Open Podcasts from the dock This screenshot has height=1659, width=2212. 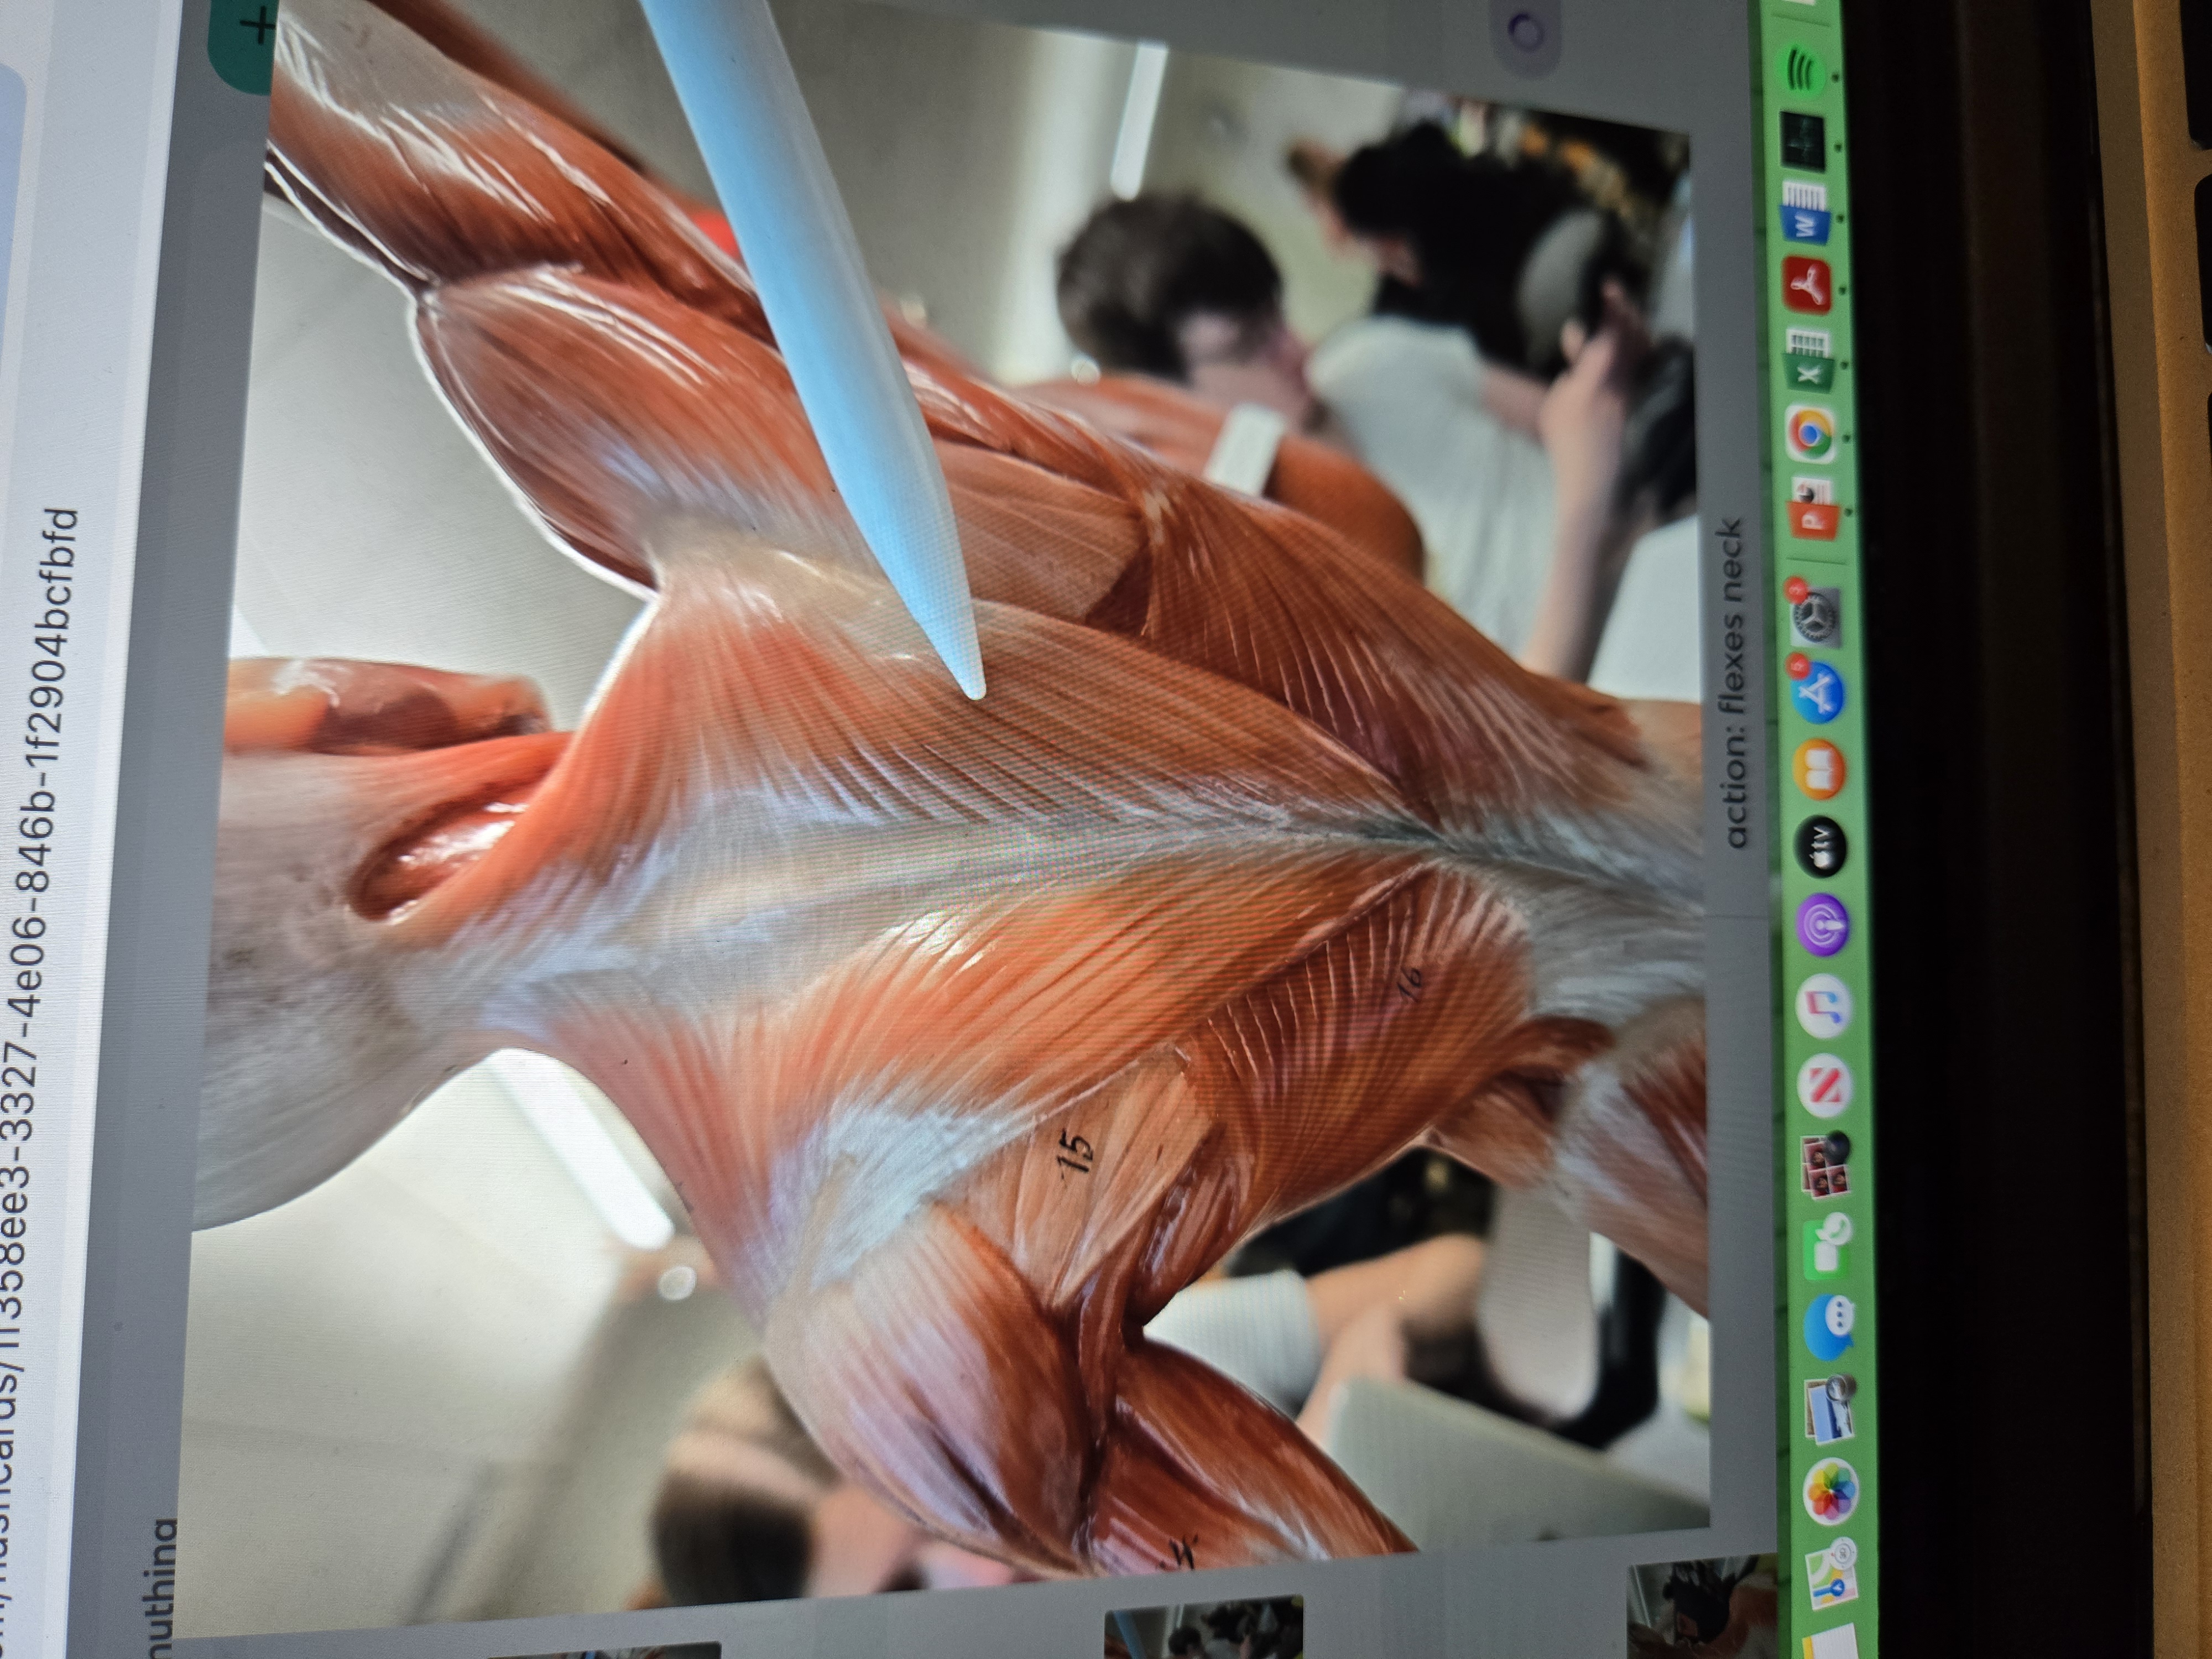coord(1822,925)
